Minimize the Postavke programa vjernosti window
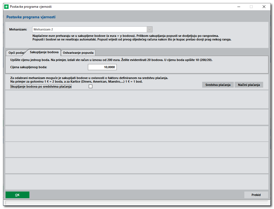This screenshot has height=209, width=274. 238,7
